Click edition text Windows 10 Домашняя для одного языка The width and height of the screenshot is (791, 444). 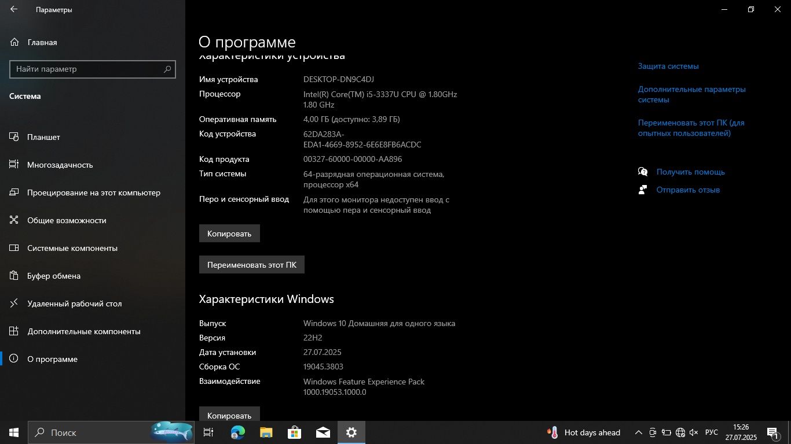point(379,323)
